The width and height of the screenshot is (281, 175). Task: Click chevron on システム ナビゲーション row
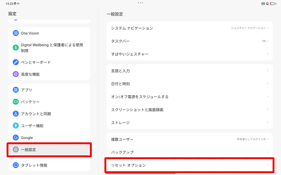[x=267, y=28]
